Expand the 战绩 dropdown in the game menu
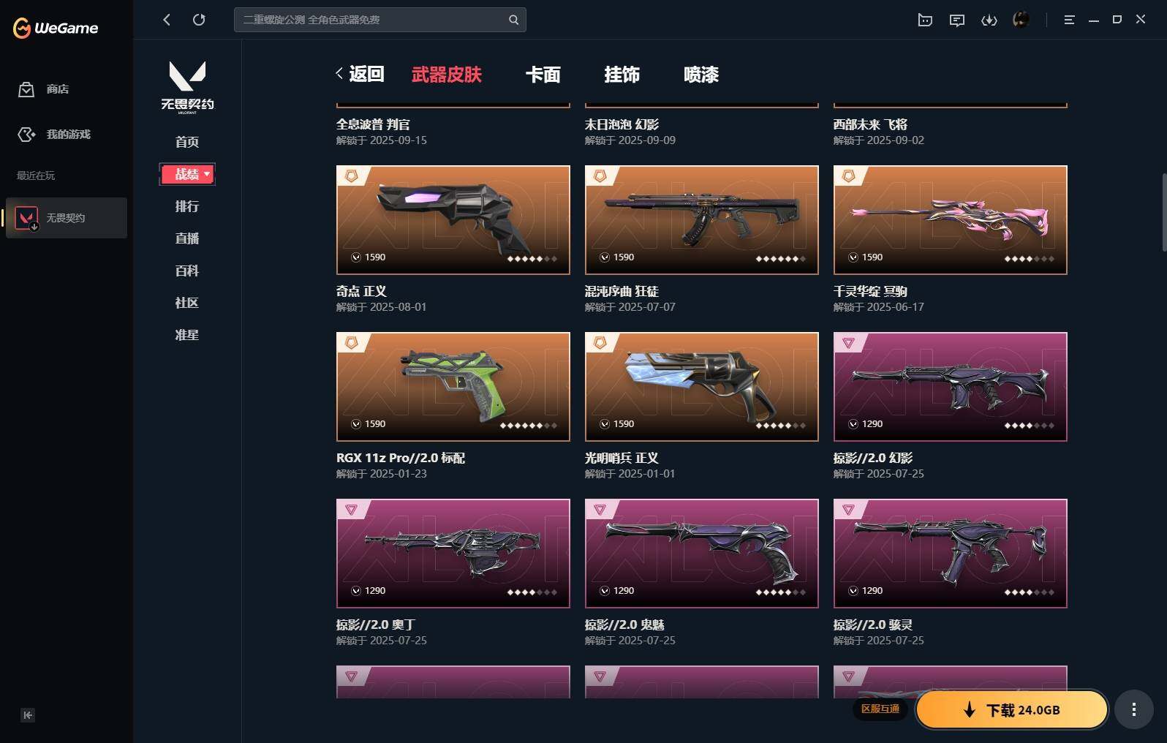The height and width of the screenshot is (743, 1167). (x=187, y=174)
